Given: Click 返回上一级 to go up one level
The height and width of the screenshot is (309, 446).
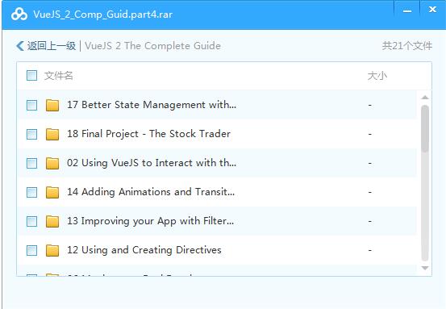Looking at the screenshot, I should [x=52, y=46].
